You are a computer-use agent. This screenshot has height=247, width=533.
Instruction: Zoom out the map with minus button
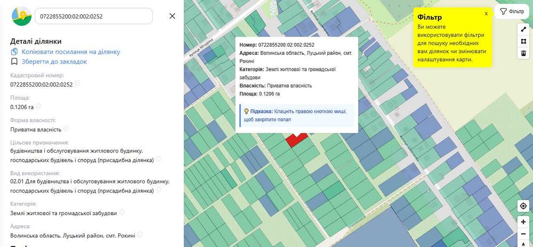click(523, 234)
